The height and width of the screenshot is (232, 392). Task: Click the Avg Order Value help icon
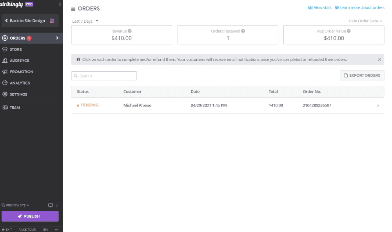click(x=349, y=31)
